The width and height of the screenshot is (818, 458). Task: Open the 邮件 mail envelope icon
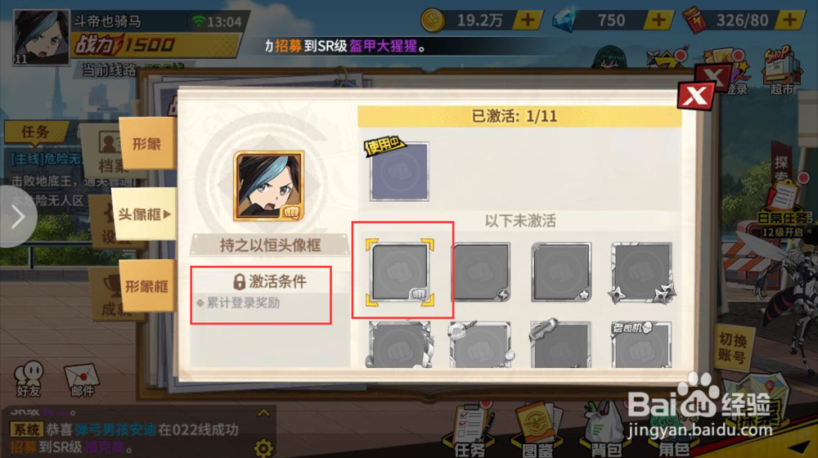click(x=81, y=380)
